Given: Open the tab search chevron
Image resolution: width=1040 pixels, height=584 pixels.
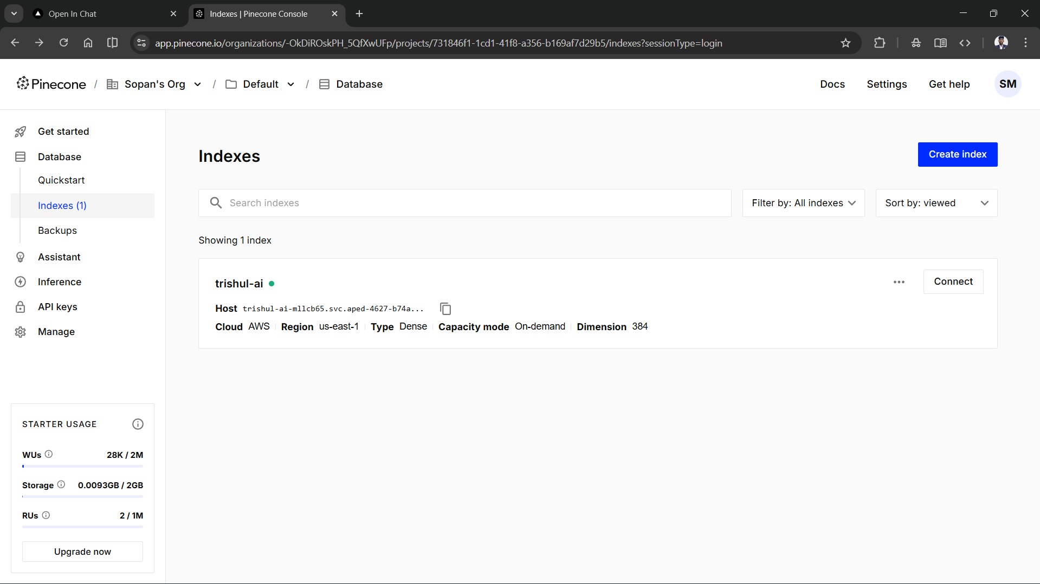Looking at the screenshot, I should coord(14,14).
